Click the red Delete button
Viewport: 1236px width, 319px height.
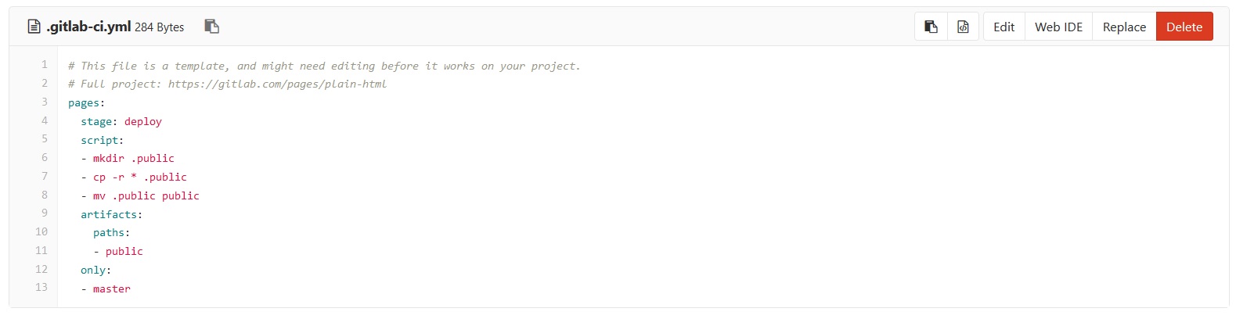coord(1184,27)
